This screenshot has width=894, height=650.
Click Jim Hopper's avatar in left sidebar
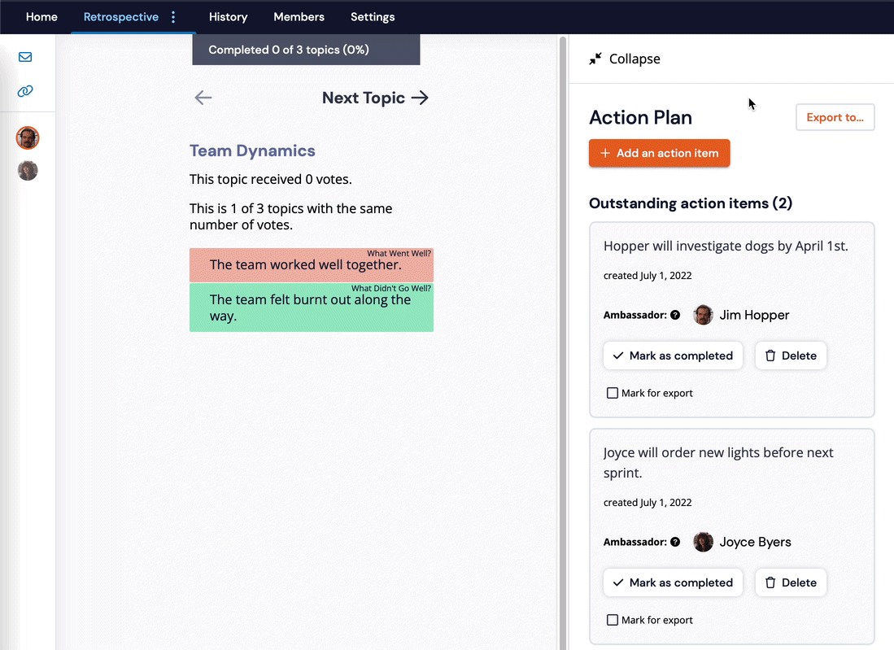click(28, 138)
